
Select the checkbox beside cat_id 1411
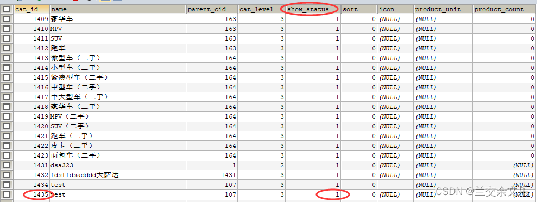click(6, 38)
